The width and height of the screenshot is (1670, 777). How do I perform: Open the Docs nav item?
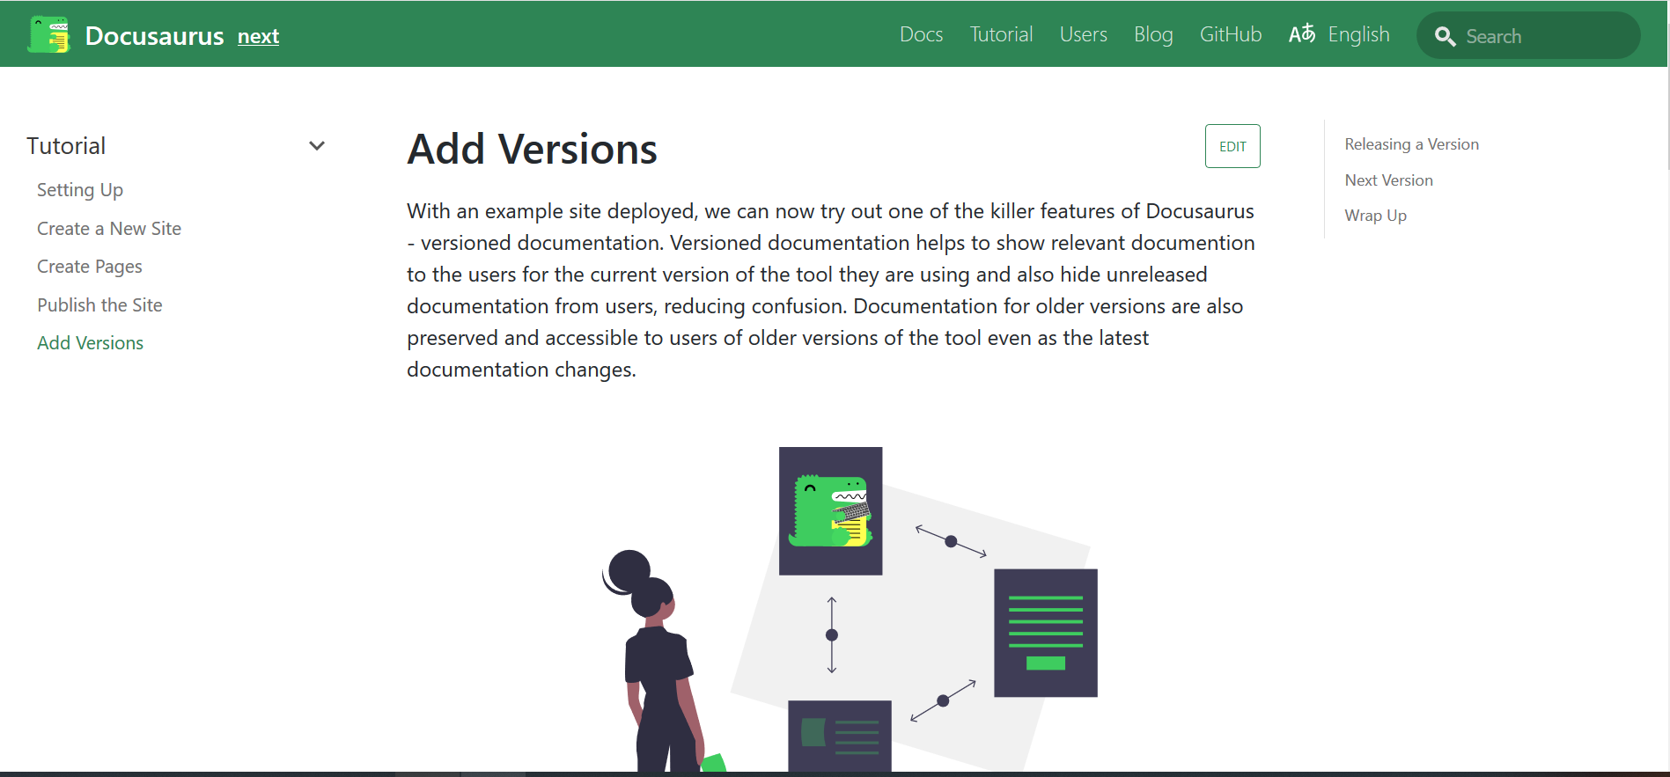(x=921, y=34)
